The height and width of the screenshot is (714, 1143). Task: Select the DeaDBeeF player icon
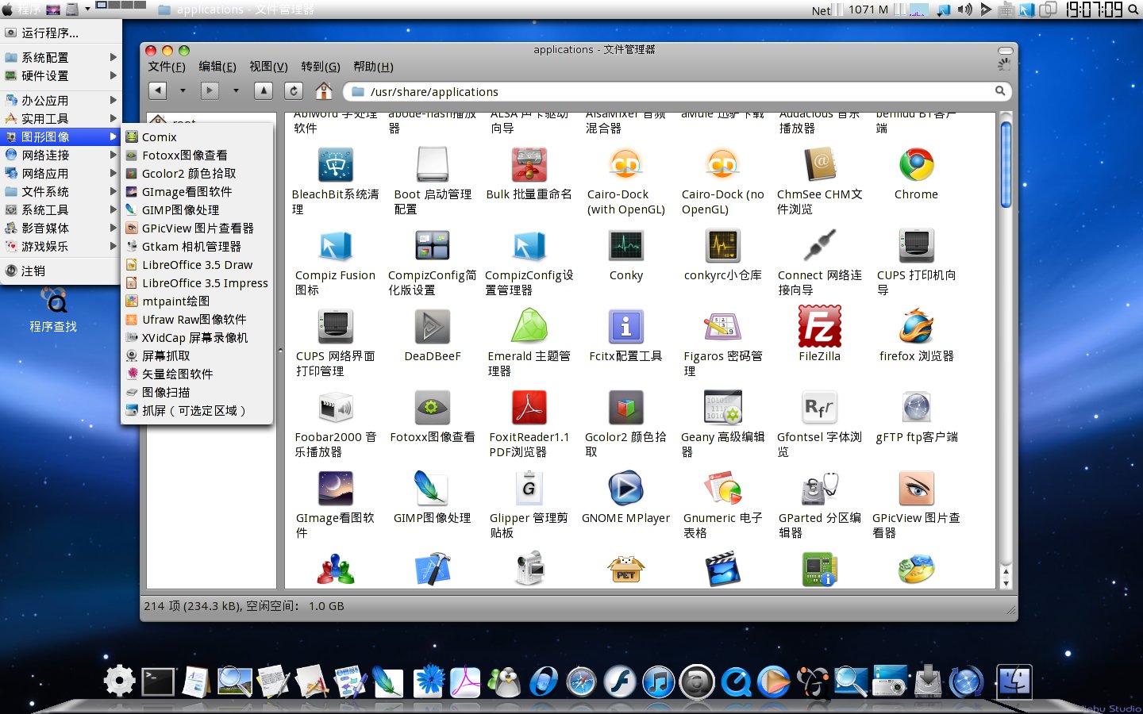click(x=433, y=327)
